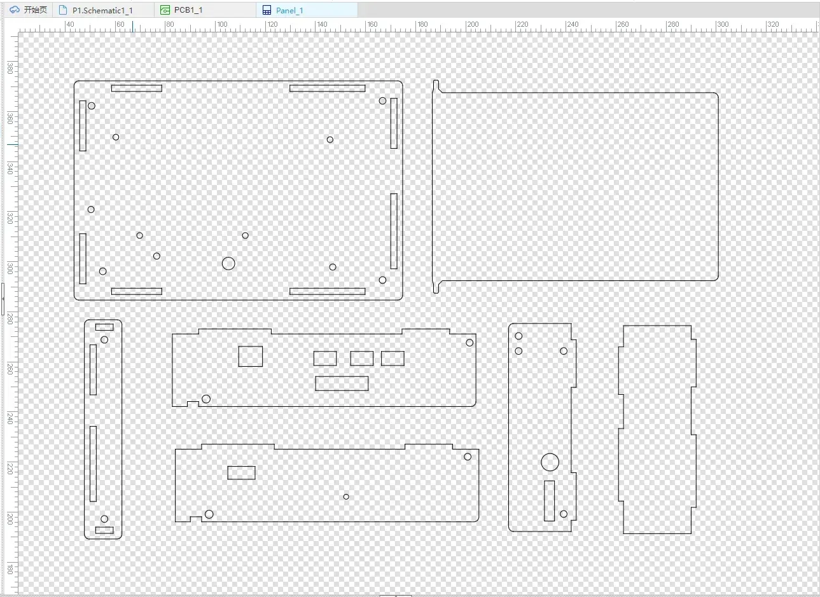Image resolution: width=820 pixels, height=597 pixels.
Task: Click the cloud icon beside 开始页
Action: pyautogui.click(x=15, y=10)
